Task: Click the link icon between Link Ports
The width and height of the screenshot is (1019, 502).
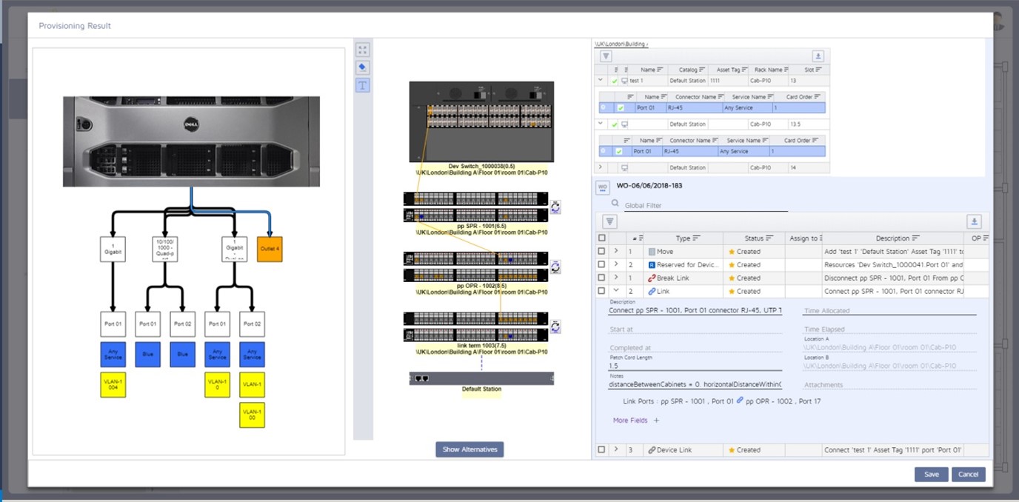Action: pyautogui.click(x=740, y=401)
